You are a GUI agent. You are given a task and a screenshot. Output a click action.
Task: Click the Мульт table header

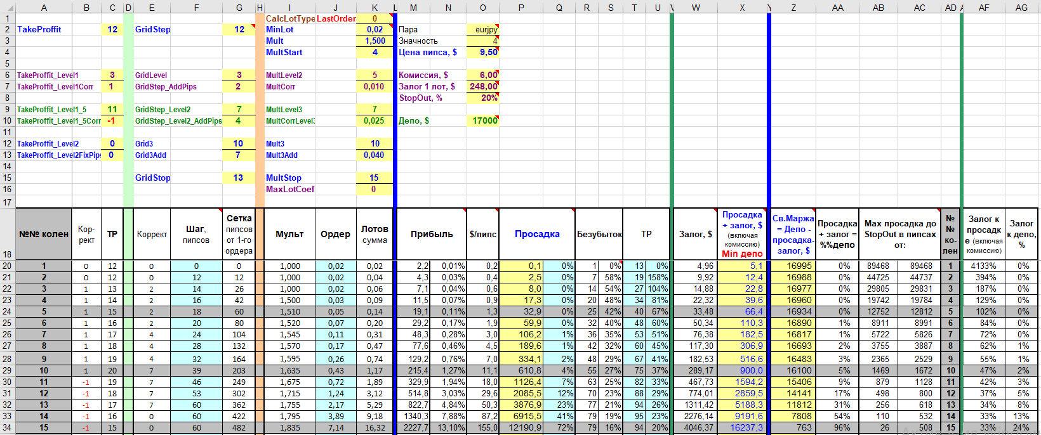pyautogui.click(x=290, y=234)
